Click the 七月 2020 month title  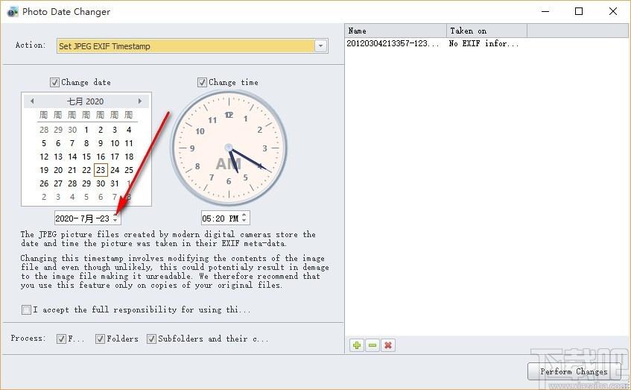tap(86, 101)
